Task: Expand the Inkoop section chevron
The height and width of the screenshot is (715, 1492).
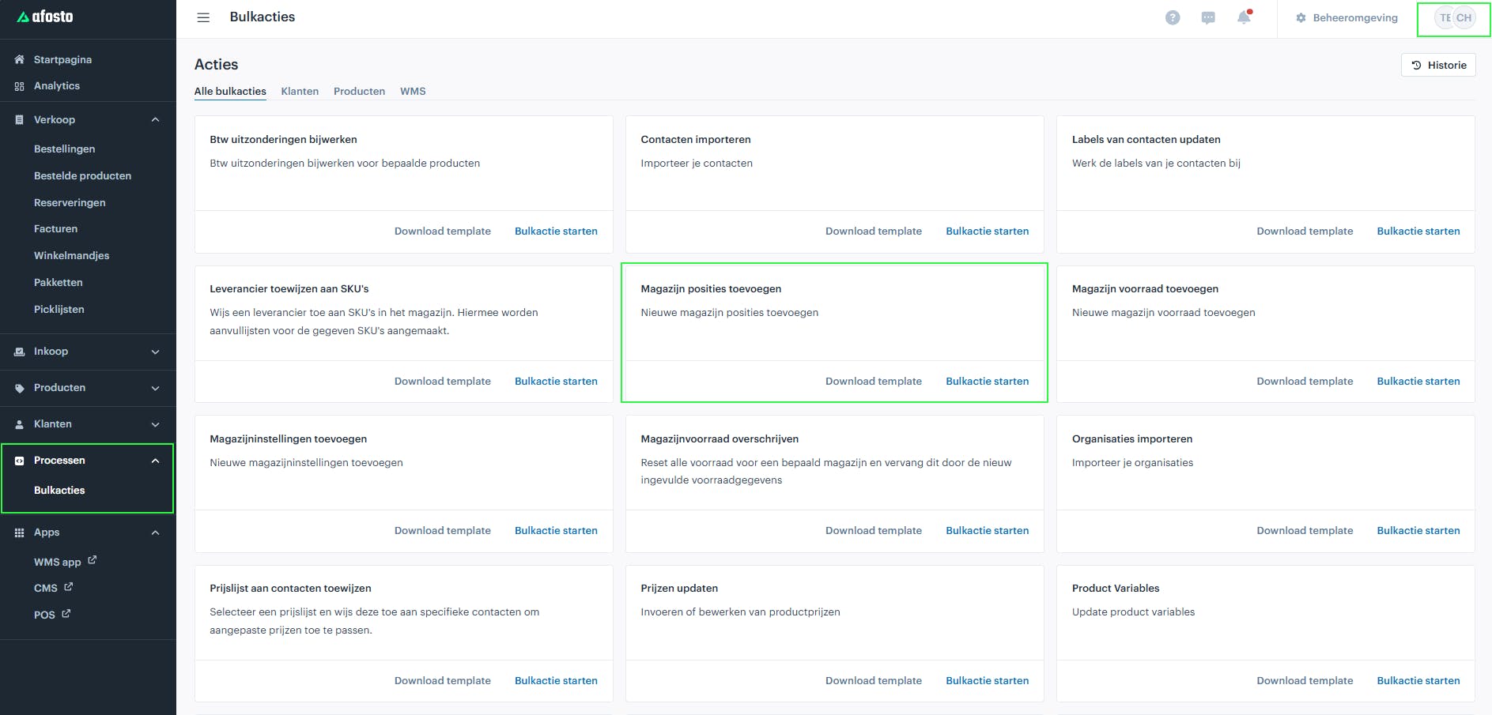Action: point(156,352)
